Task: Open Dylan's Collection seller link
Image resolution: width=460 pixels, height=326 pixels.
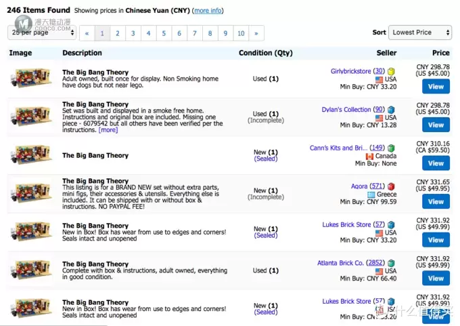Action: [346, 109]
